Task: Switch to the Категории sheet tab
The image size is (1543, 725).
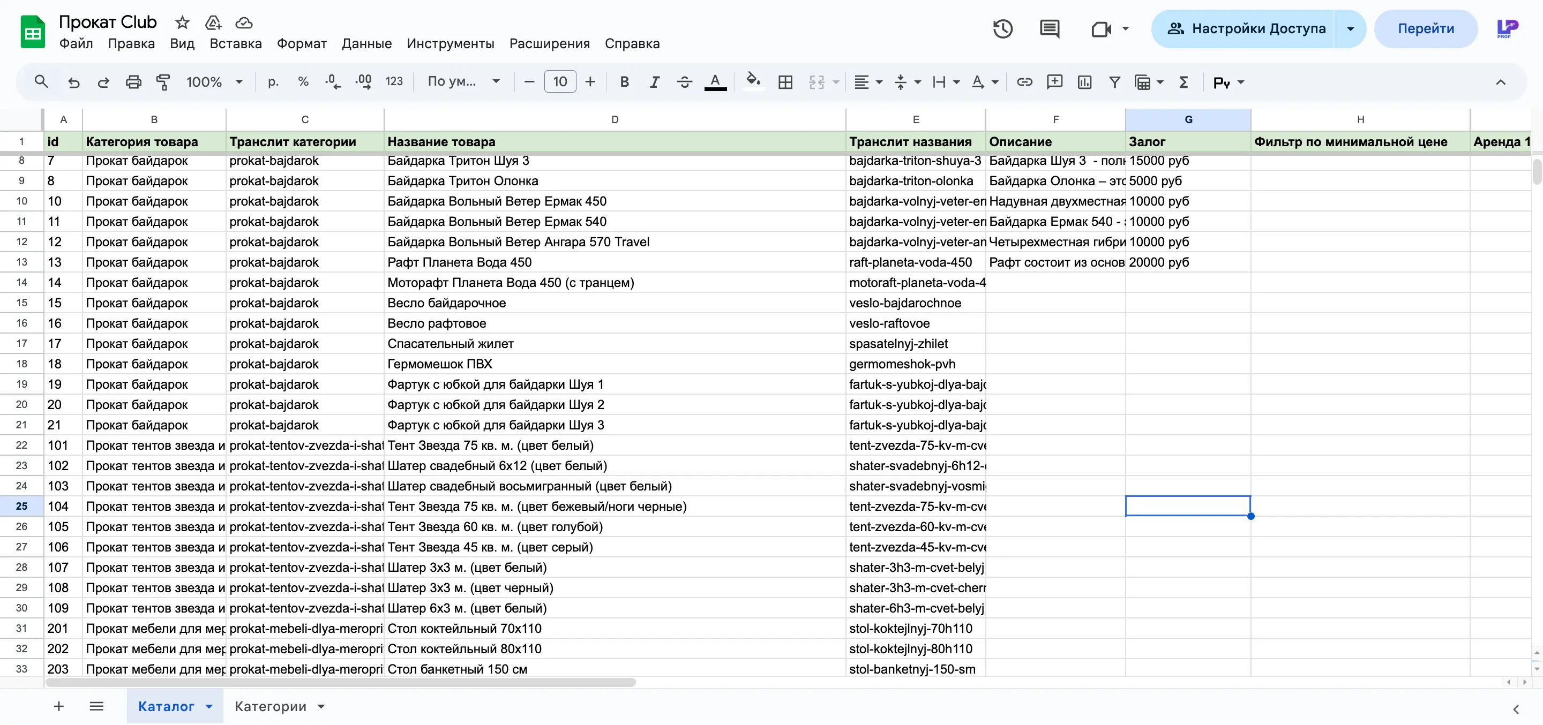Action: (x=270, y=706)
